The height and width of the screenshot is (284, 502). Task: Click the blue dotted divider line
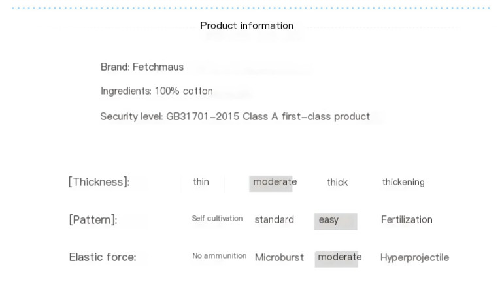[251, 8]
